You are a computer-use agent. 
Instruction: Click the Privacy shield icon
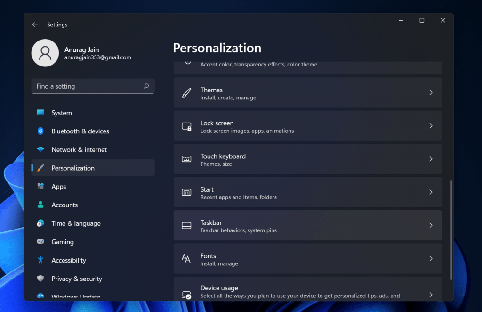tap(40, 279)
